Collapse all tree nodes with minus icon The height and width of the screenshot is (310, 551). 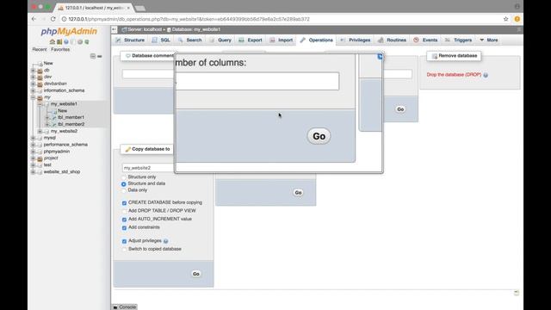(93, 56)
